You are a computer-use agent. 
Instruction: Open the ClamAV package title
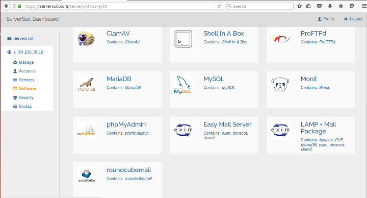pos(118,34)
